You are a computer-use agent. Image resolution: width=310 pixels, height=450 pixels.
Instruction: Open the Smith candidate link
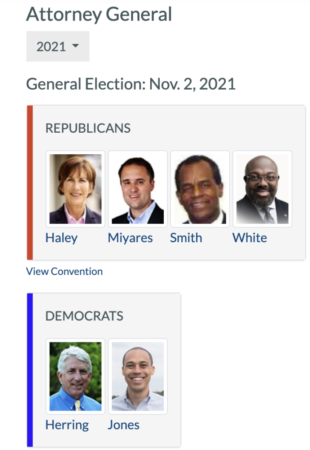(186, 238)
